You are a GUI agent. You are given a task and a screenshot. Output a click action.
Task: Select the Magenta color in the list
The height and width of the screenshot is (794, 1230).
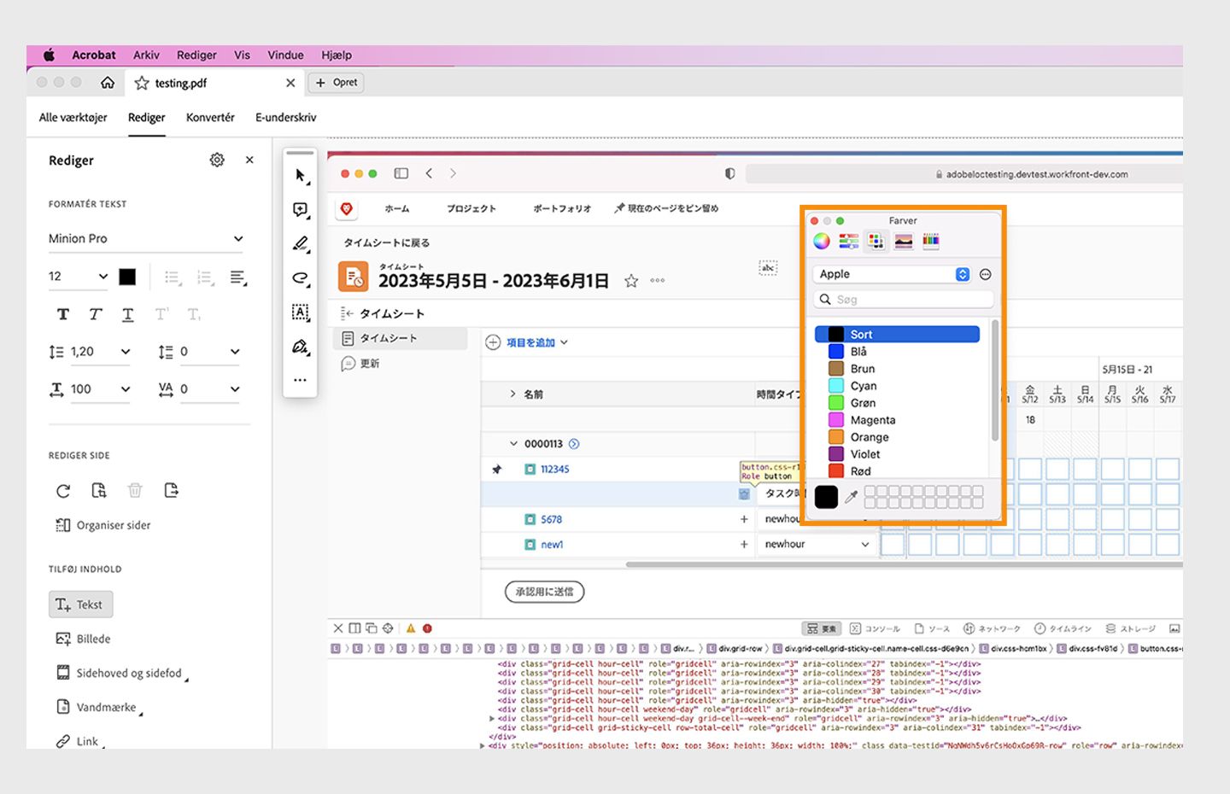click(x=871, y=420)
